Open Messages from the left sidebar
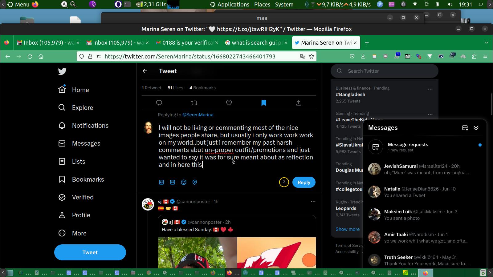 pos(79,143)
